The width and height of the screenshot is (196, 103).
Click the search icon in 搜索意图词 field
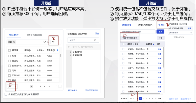pyautogui.click(x=191, y=32)
